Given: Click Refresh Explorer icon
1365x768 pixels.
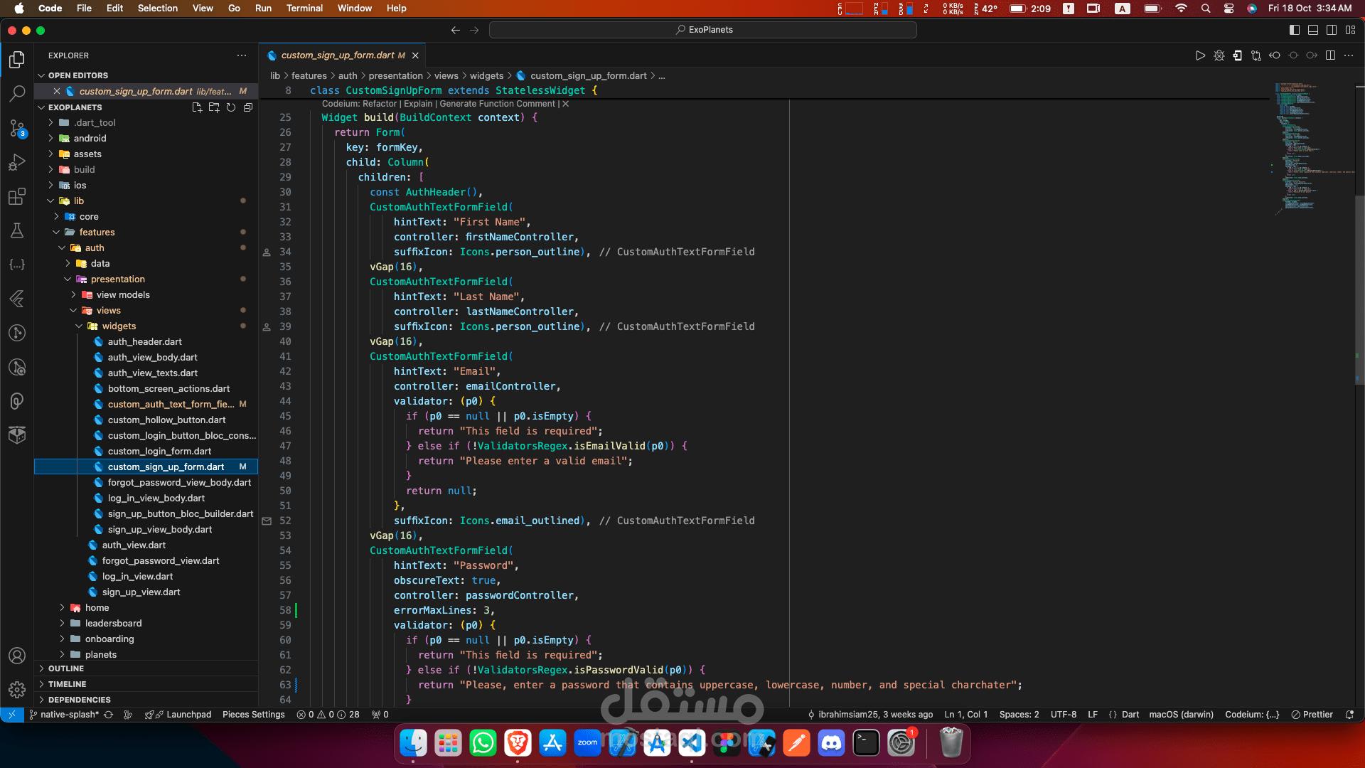Looking at the screenshot, I should tap(231, 107).
